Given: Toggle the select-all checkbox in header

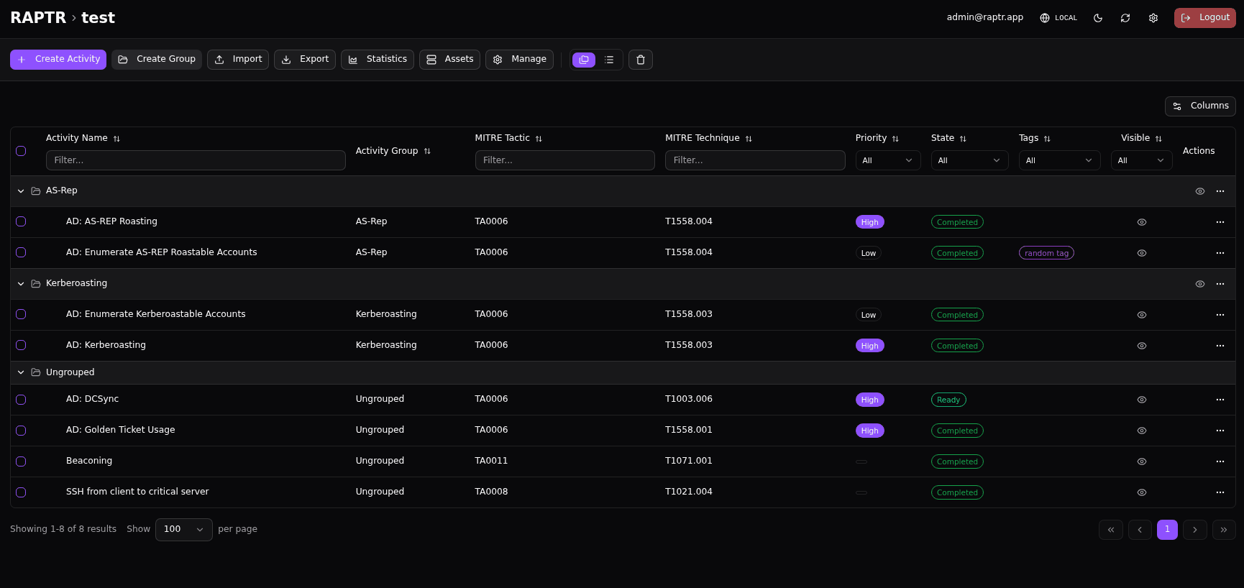Looking at the screenshot, I should pyautogui.click(x=21, y=151).
